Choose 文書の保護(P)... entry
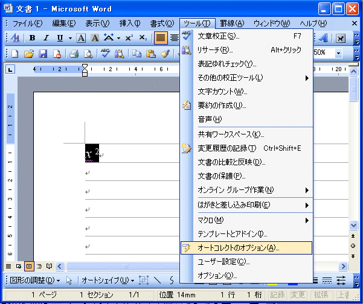Viewport: 363px width, 304px height. tap(246, 176)
